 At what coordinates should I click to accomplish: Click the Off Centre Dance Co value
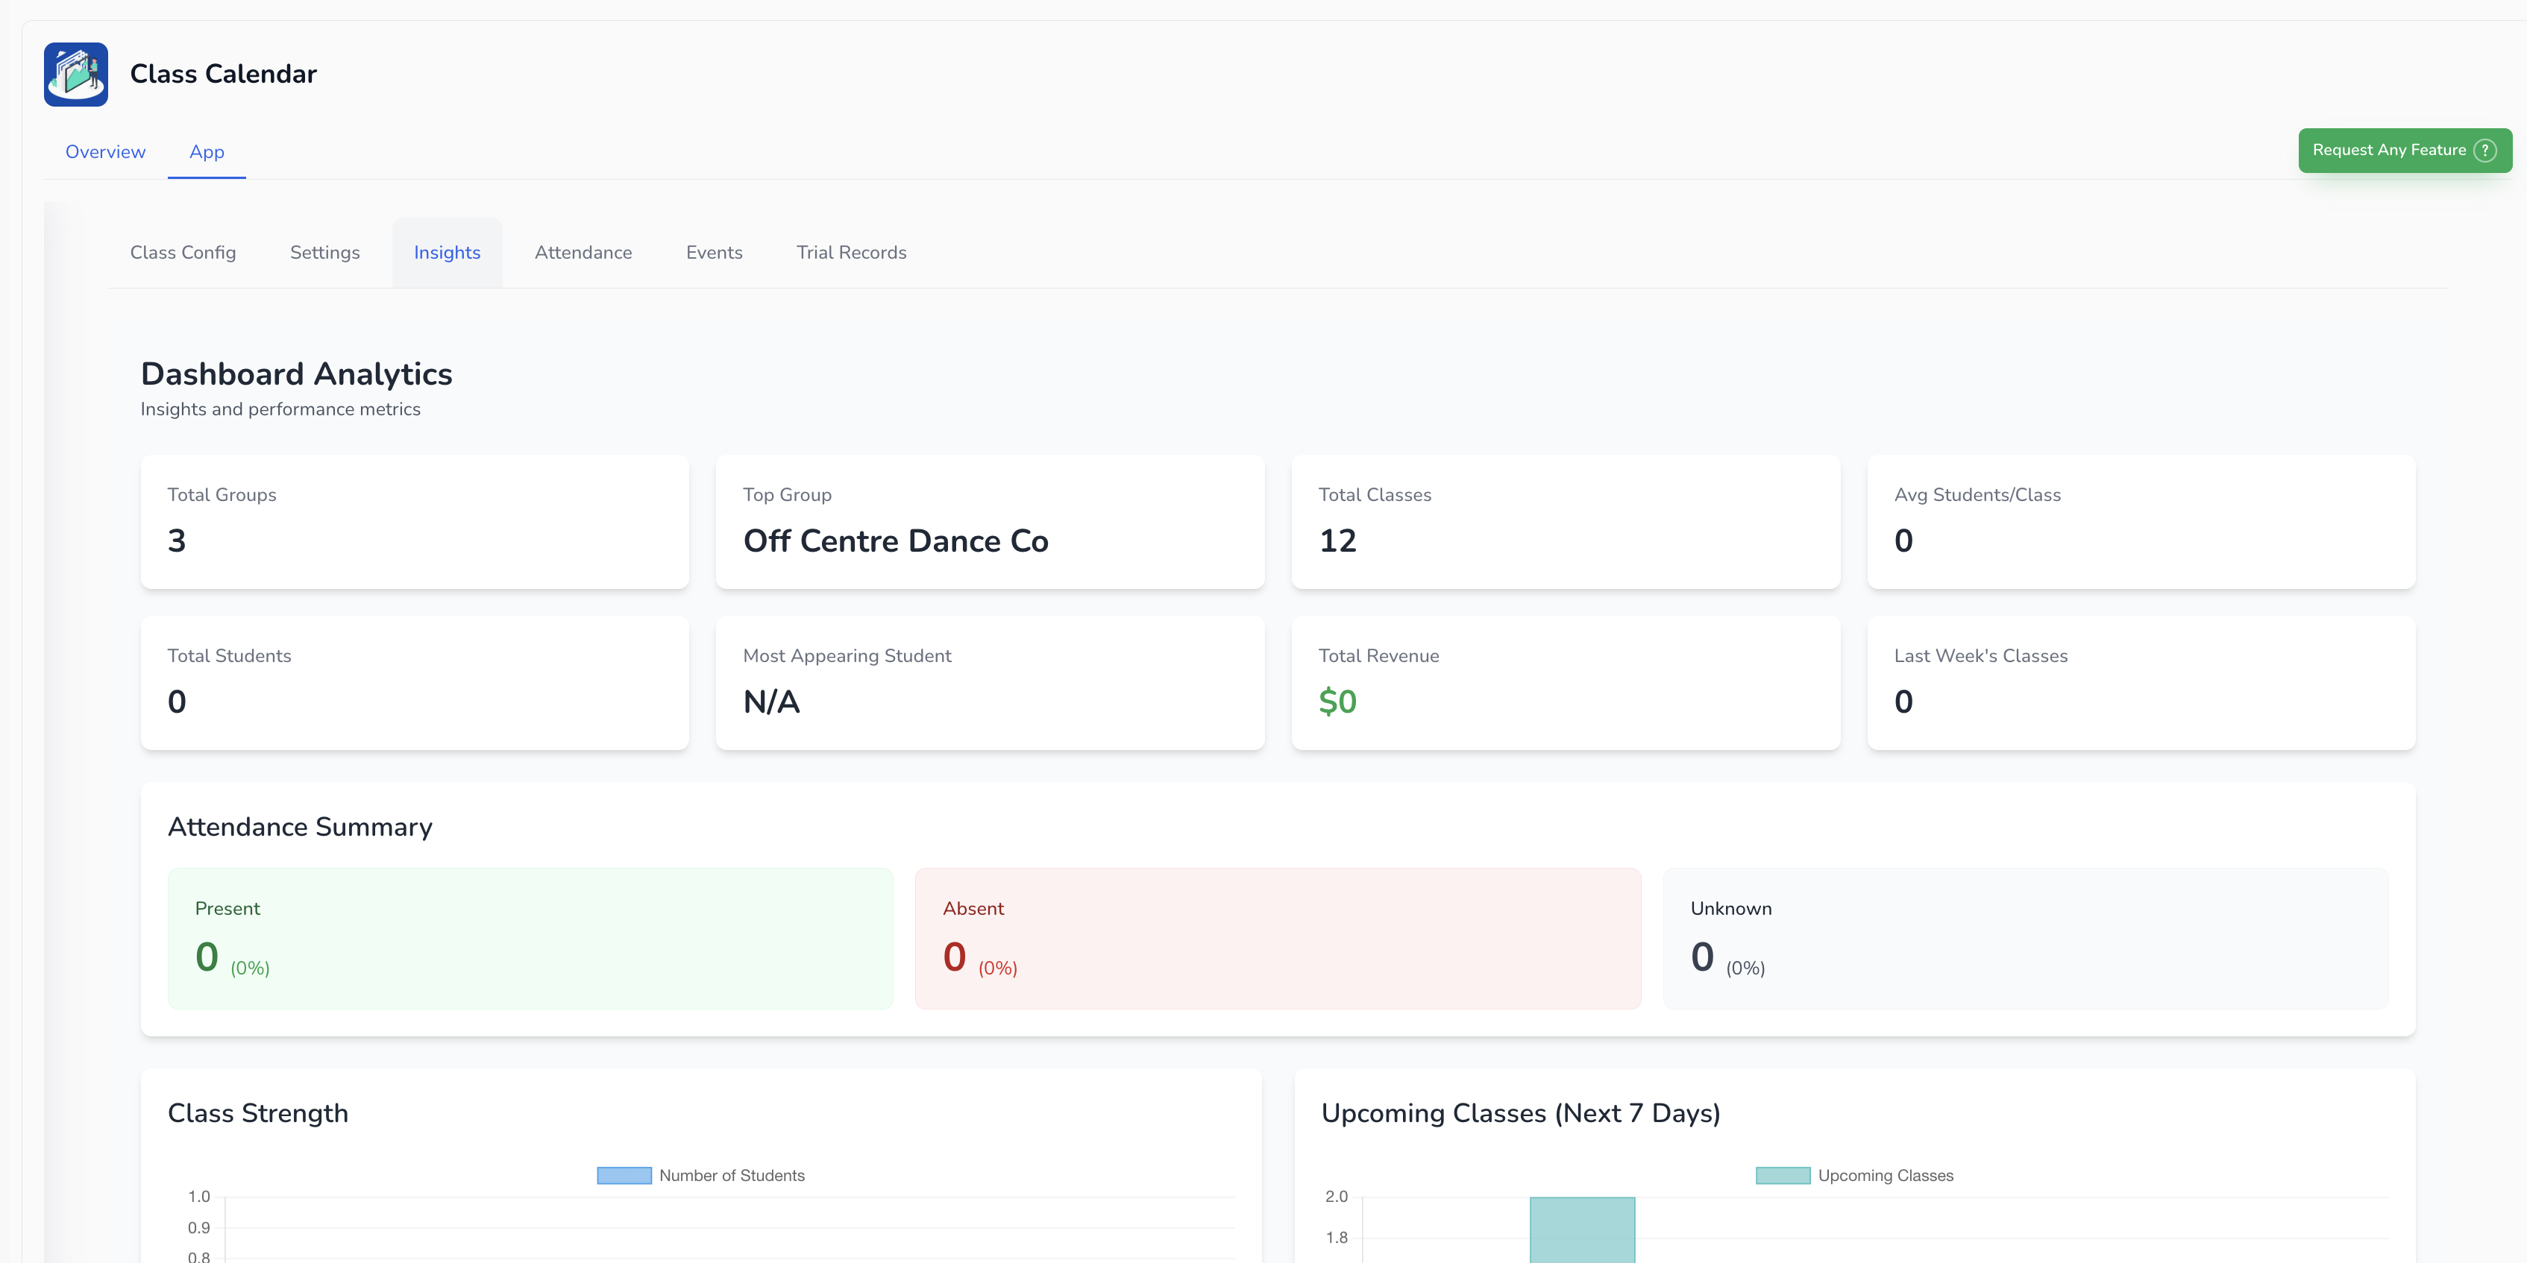(896, 541)
